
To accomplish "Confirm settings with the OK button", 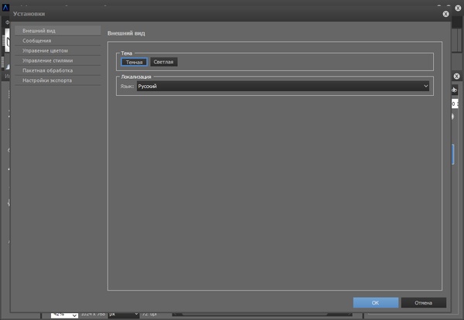I will click(375, 303).
